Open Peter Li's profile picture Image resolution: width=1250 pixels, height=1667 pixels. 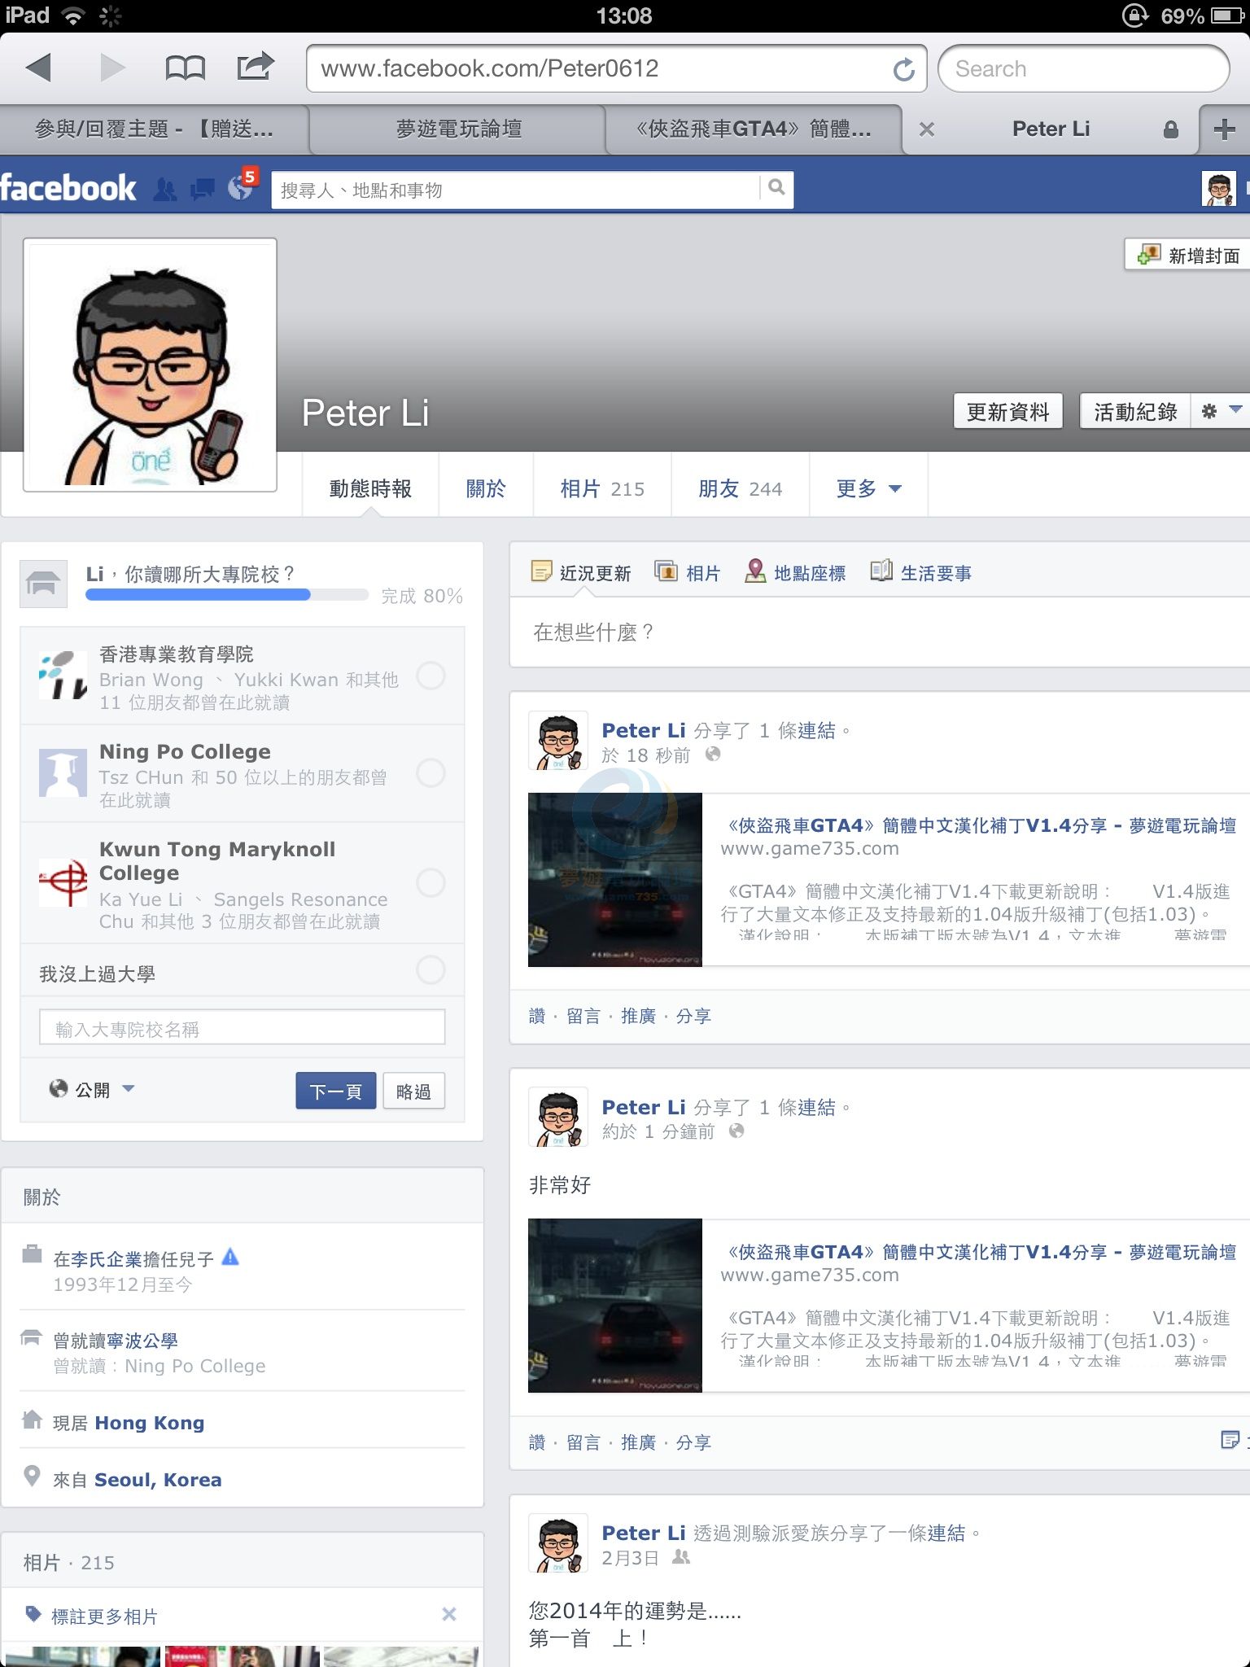(x=150, y=365)
